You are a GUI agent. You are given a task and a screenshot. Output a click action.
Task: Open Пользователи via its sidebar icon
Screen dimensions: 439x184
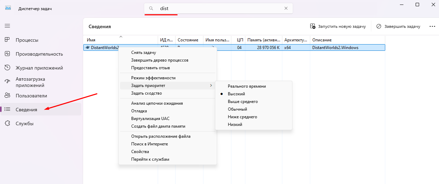7,96
